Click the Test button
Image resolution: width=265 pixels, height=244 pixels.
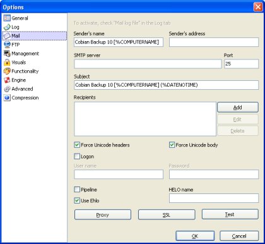(230, 214)
